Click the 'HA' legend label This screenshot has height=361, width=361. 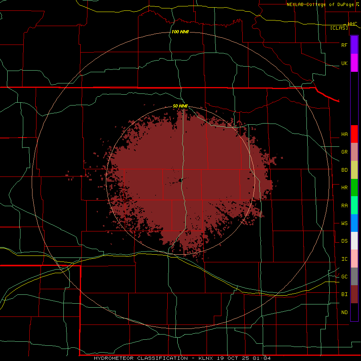tap(345, 134)
